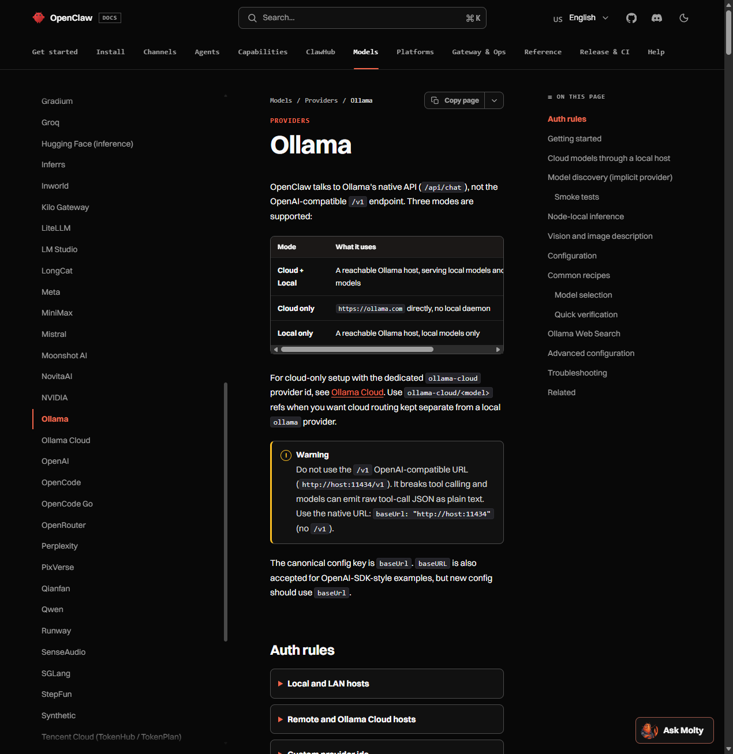This screenshot has height=754, width=733.
Task: Open the Reference tab
Action: [x=543, y=52]
